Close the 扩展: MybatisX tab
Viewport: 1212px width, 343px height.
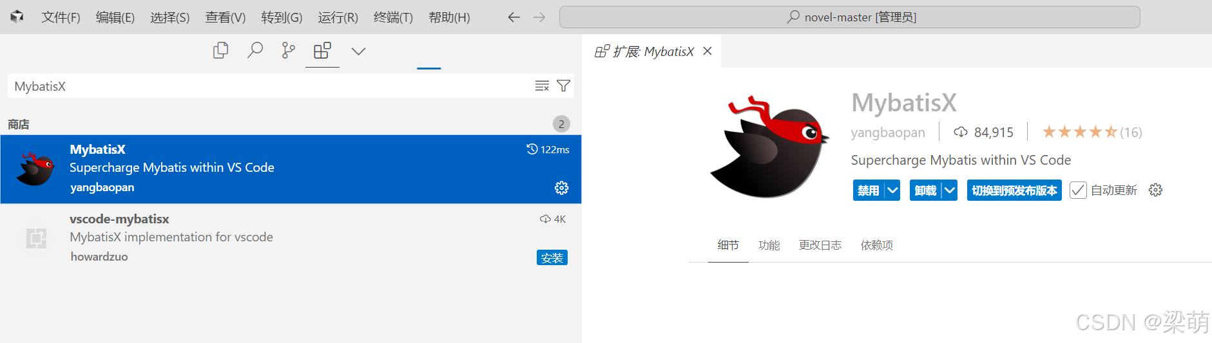[707, 51]
